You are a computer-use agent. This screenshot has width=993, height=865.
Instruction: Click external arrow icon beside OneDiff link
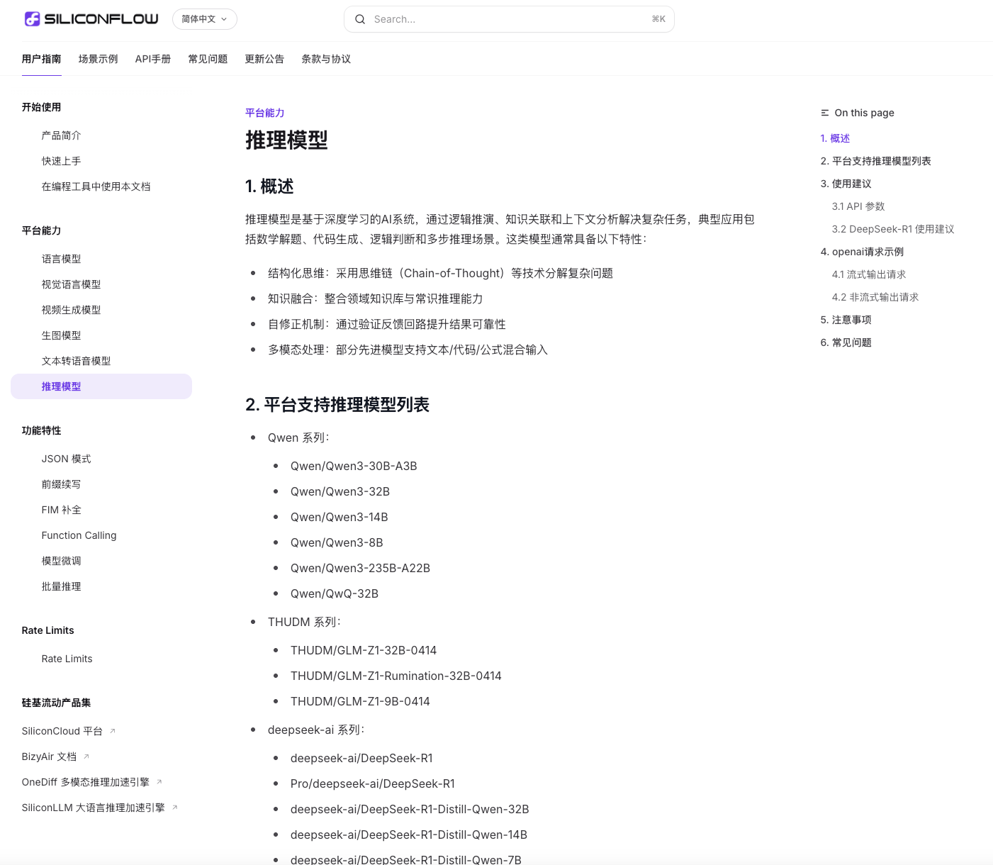point(159,782)
